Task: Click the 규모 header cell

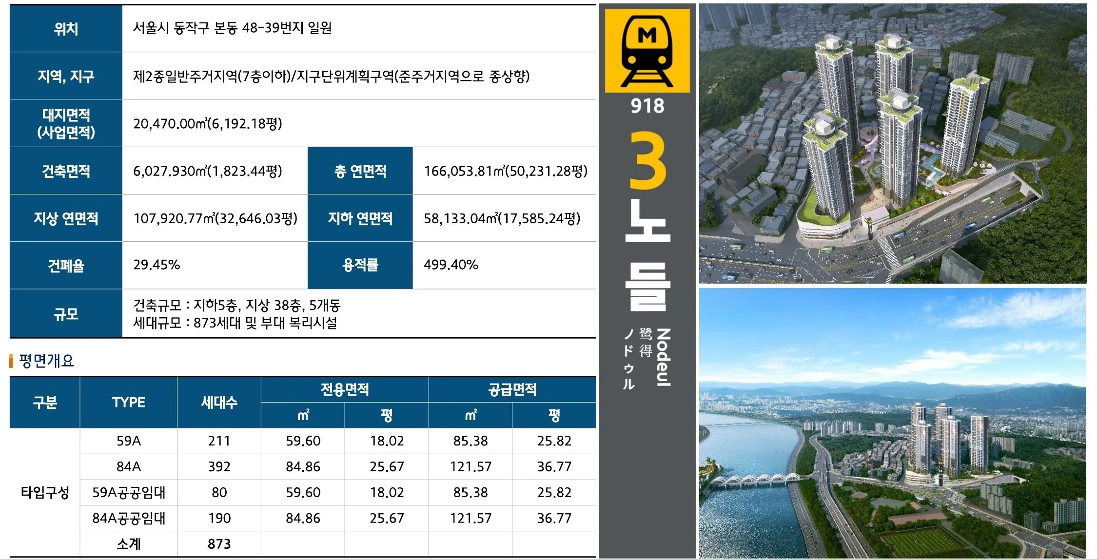Action: [66, 313]
